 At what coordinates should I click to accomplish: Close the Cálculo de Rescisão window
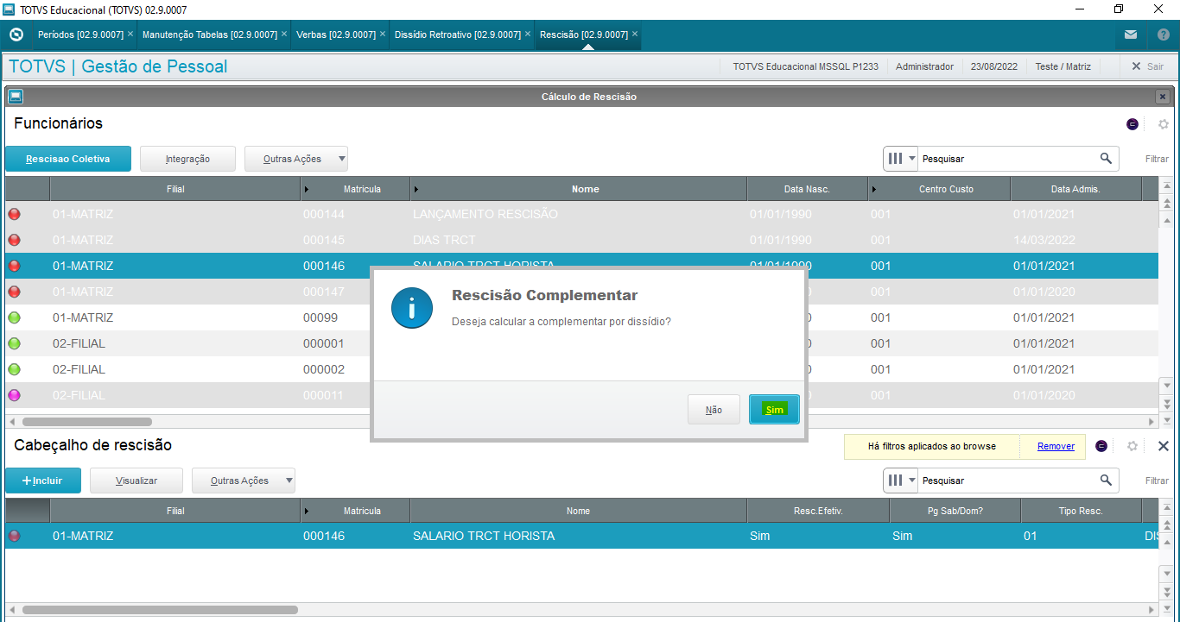click(x=1163, y=97)
